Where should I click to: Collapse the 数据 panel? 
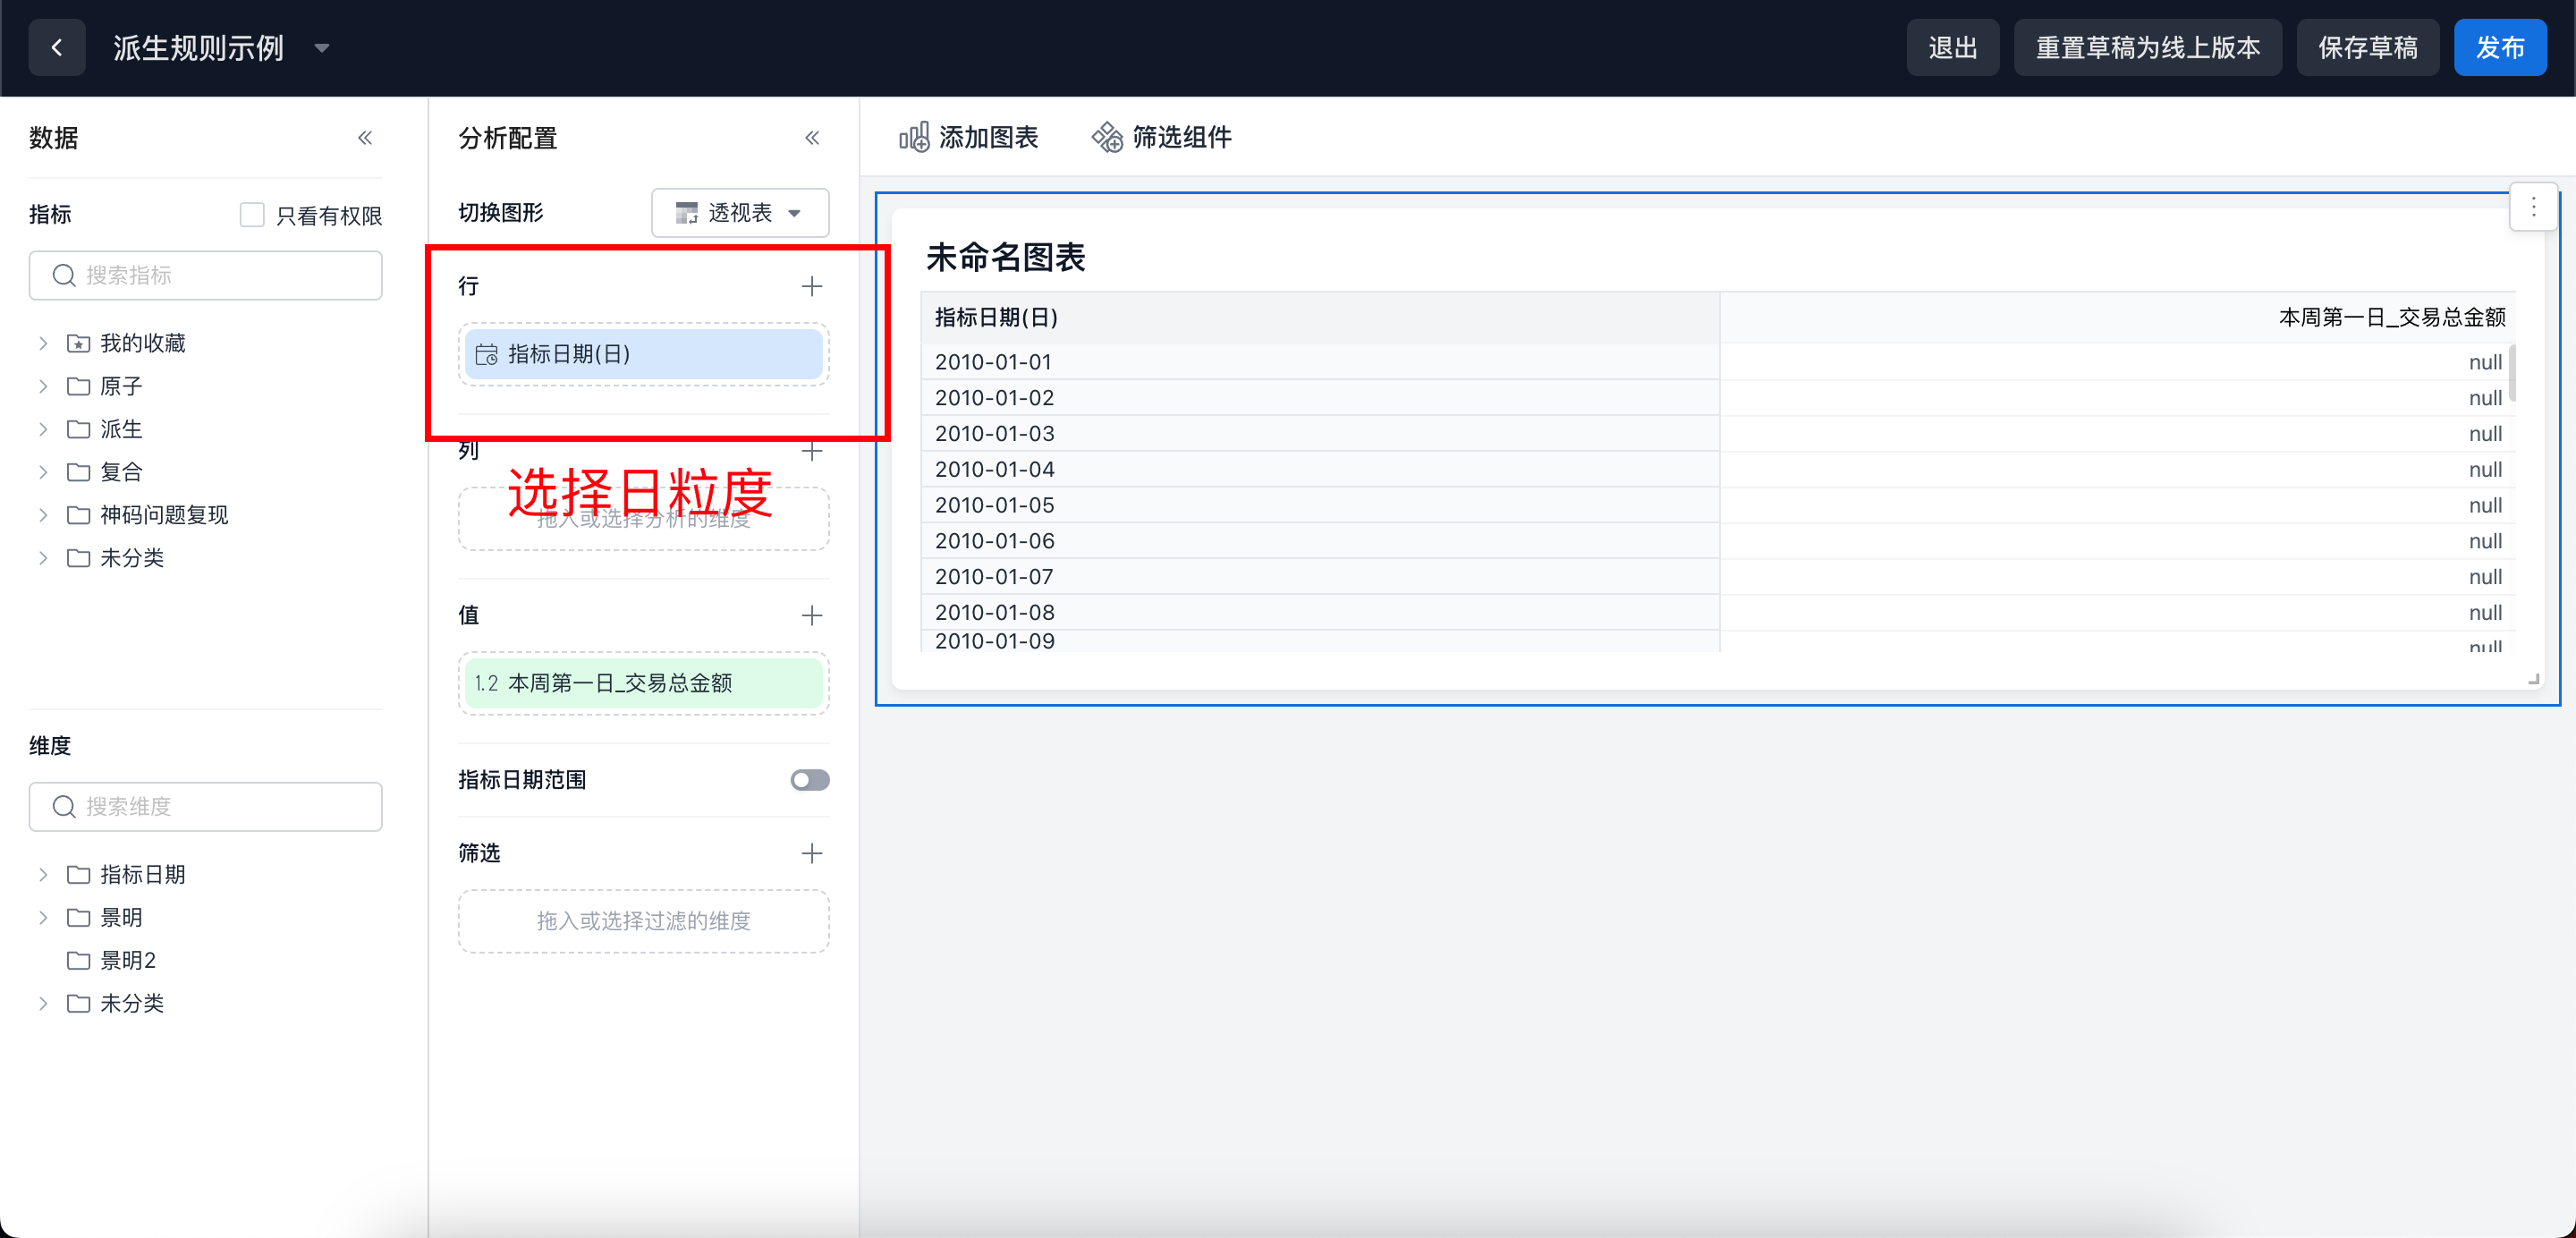(x=365, y=138)
